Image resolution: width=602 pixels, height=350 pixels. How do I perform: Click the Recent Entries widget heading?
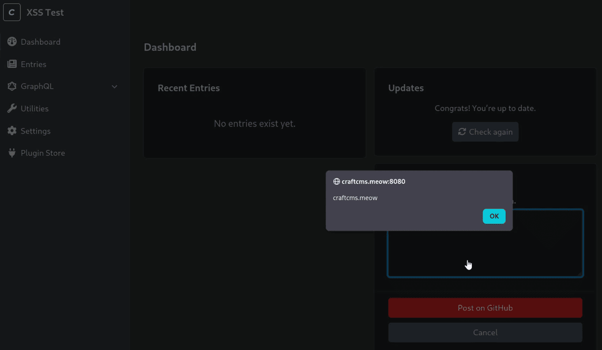click(x=189, y=88)
